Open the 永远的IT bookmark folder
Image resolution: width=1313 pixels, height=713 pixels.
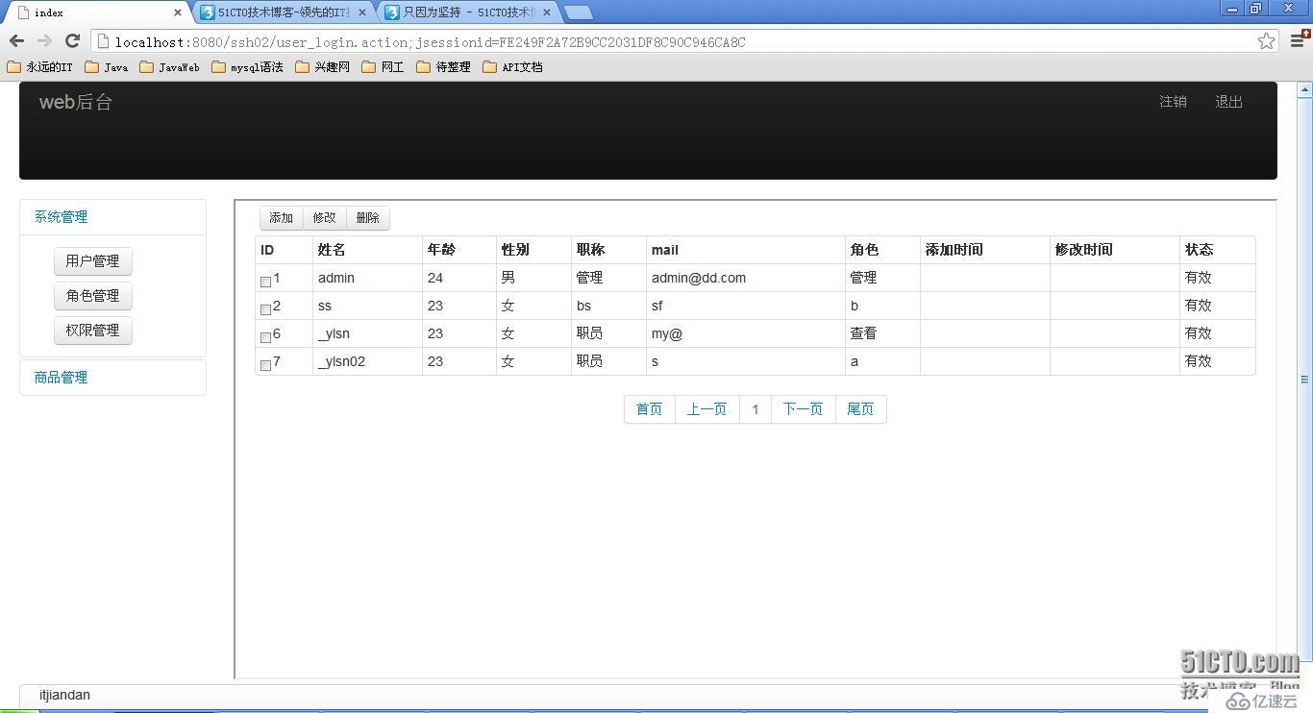click(x=40, y=67)
